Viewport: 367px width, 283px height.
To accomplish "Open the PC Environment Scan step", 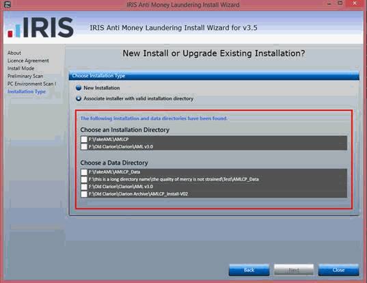I will [31, 84].
